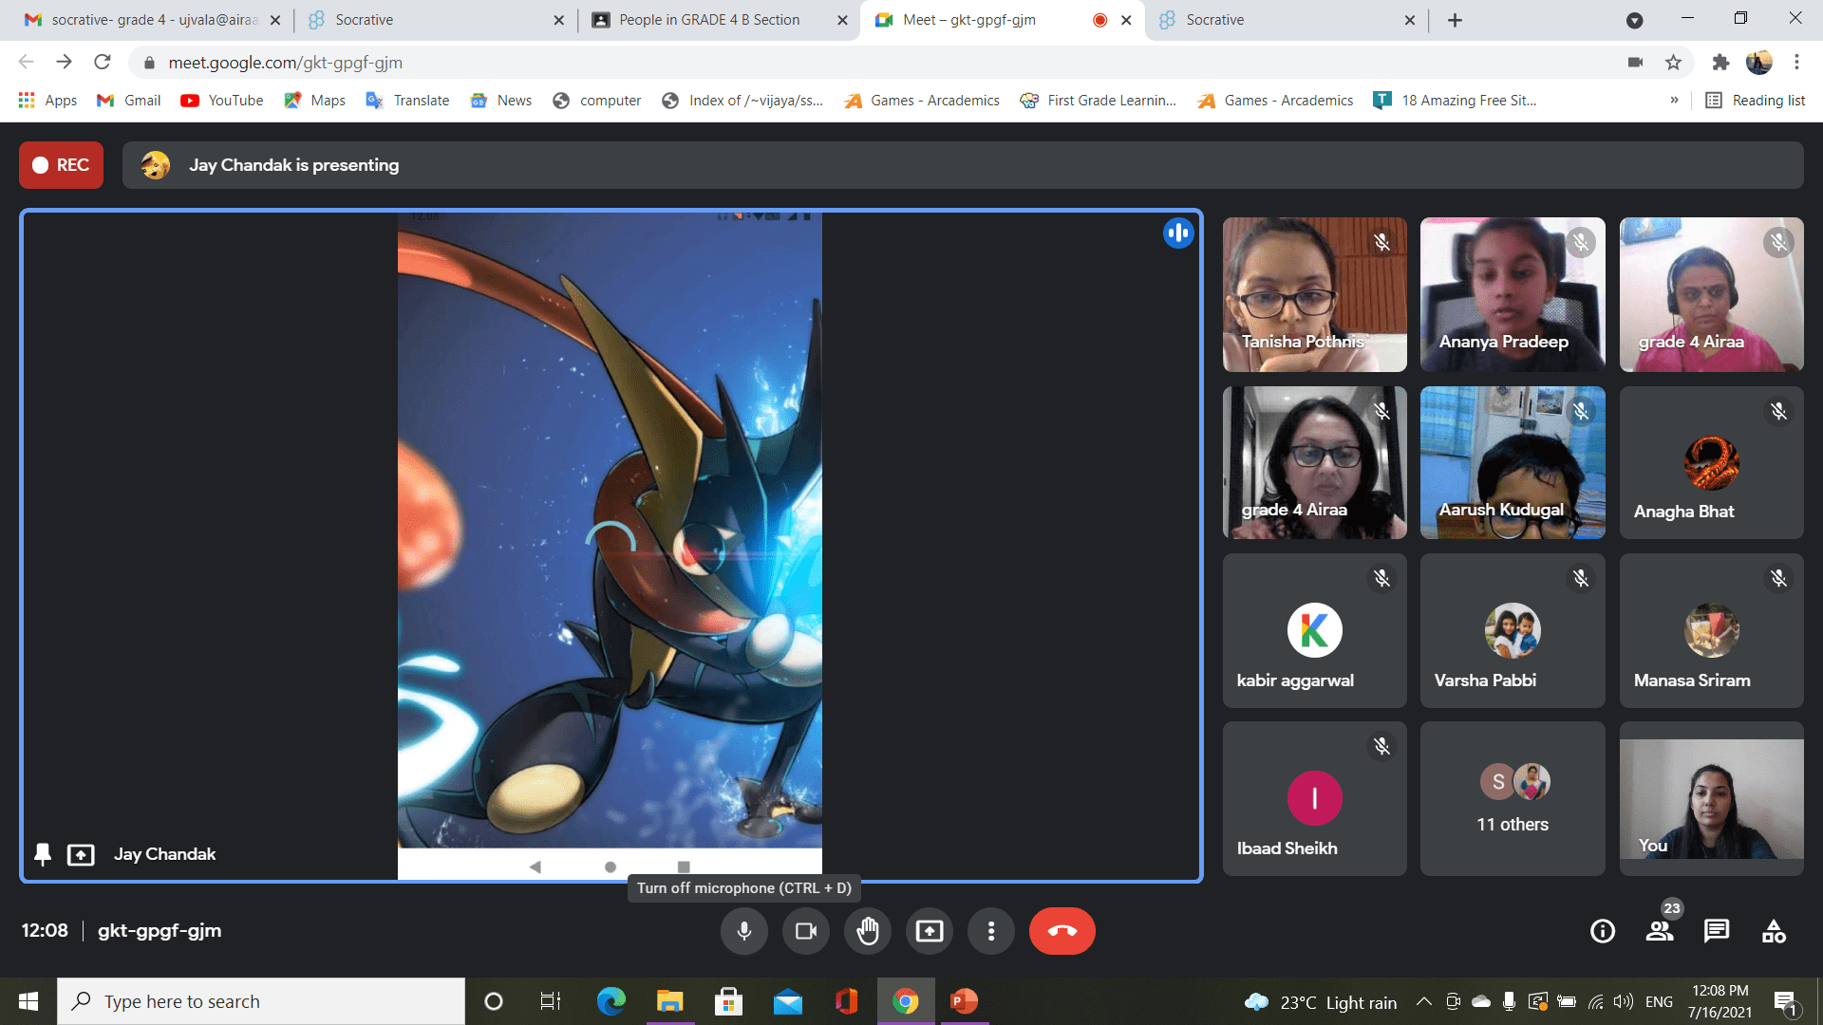Open the Reading list
Viewport: 1823px width, 1025px height.
pyautogui.click(x=1755, y=101)
